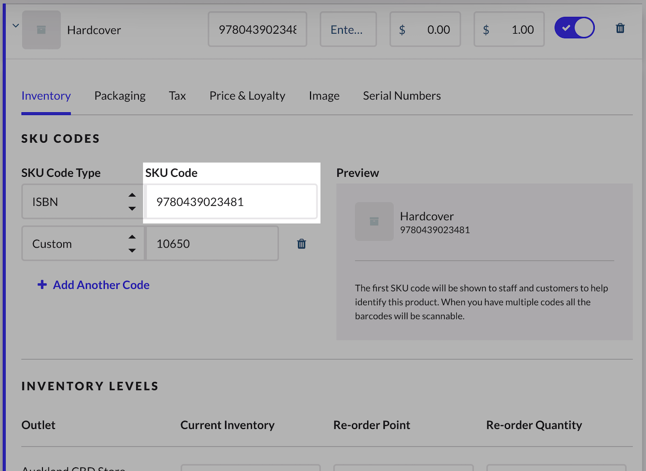Click the Add Another Code link
Viewport: 646px width, 471px height.
[x=101, y=285]
